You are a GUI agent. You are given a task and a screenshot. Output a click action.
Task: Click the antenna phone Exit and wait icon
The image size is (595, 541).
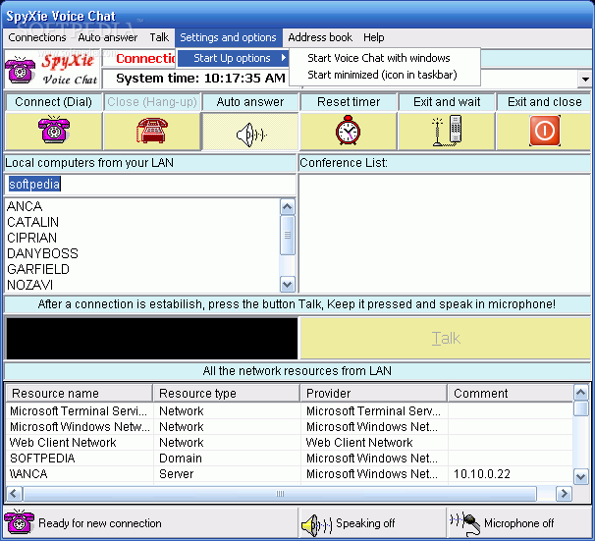pyautogui.click(x=447, y=131)
